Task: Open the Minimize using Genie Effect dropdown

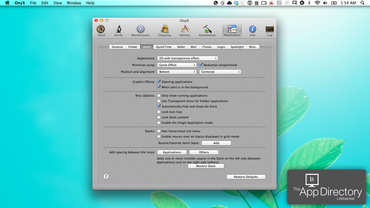Action: tap(177, 65)
